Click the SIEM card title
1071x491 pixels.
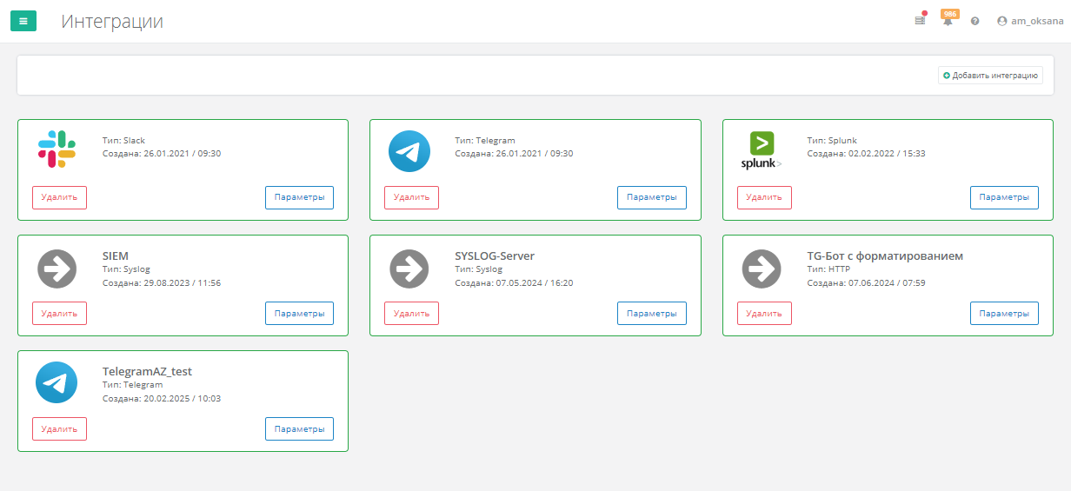(116, 255)
